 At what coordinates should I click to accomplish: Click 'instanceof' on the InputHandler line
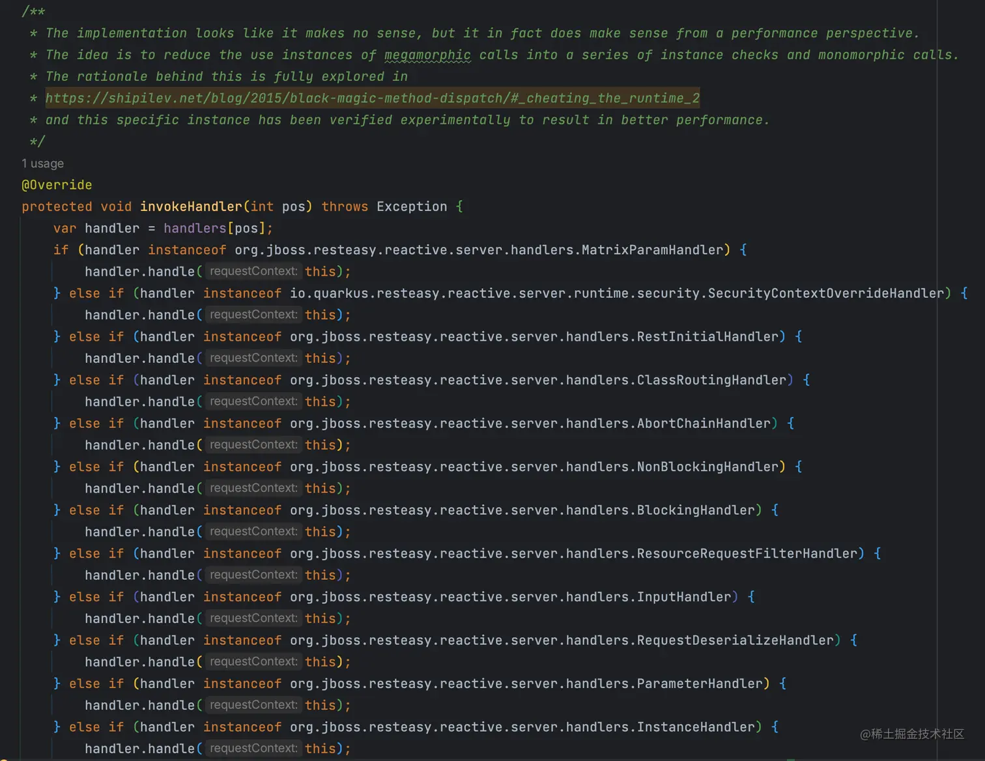242,597
